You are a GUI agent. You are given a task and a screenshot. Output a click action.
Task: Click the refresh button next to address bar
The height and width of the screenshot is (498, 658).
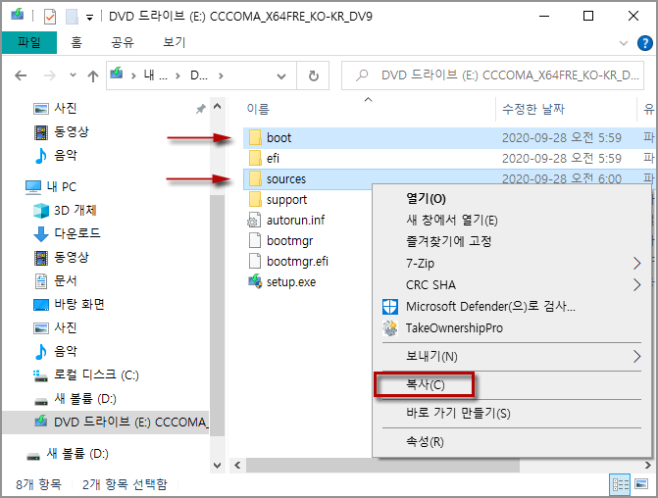click(313, 75)
